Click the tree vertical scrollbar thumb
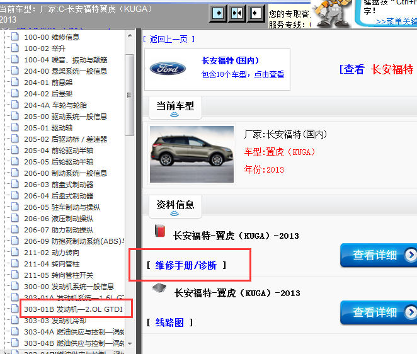 [x=130, y=95]
